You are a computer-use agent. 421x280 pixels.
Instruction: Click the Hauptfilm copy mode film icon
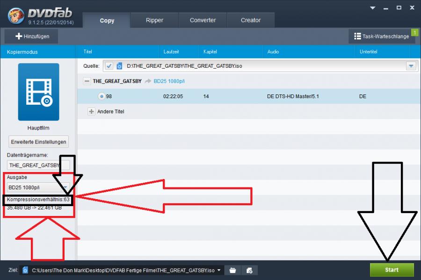coord(38,92)
